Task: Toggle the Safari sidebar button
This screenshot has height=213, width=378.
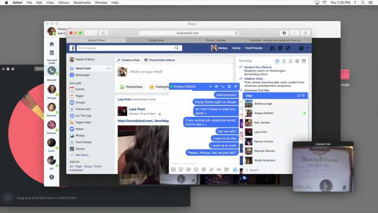Action: 103,33
